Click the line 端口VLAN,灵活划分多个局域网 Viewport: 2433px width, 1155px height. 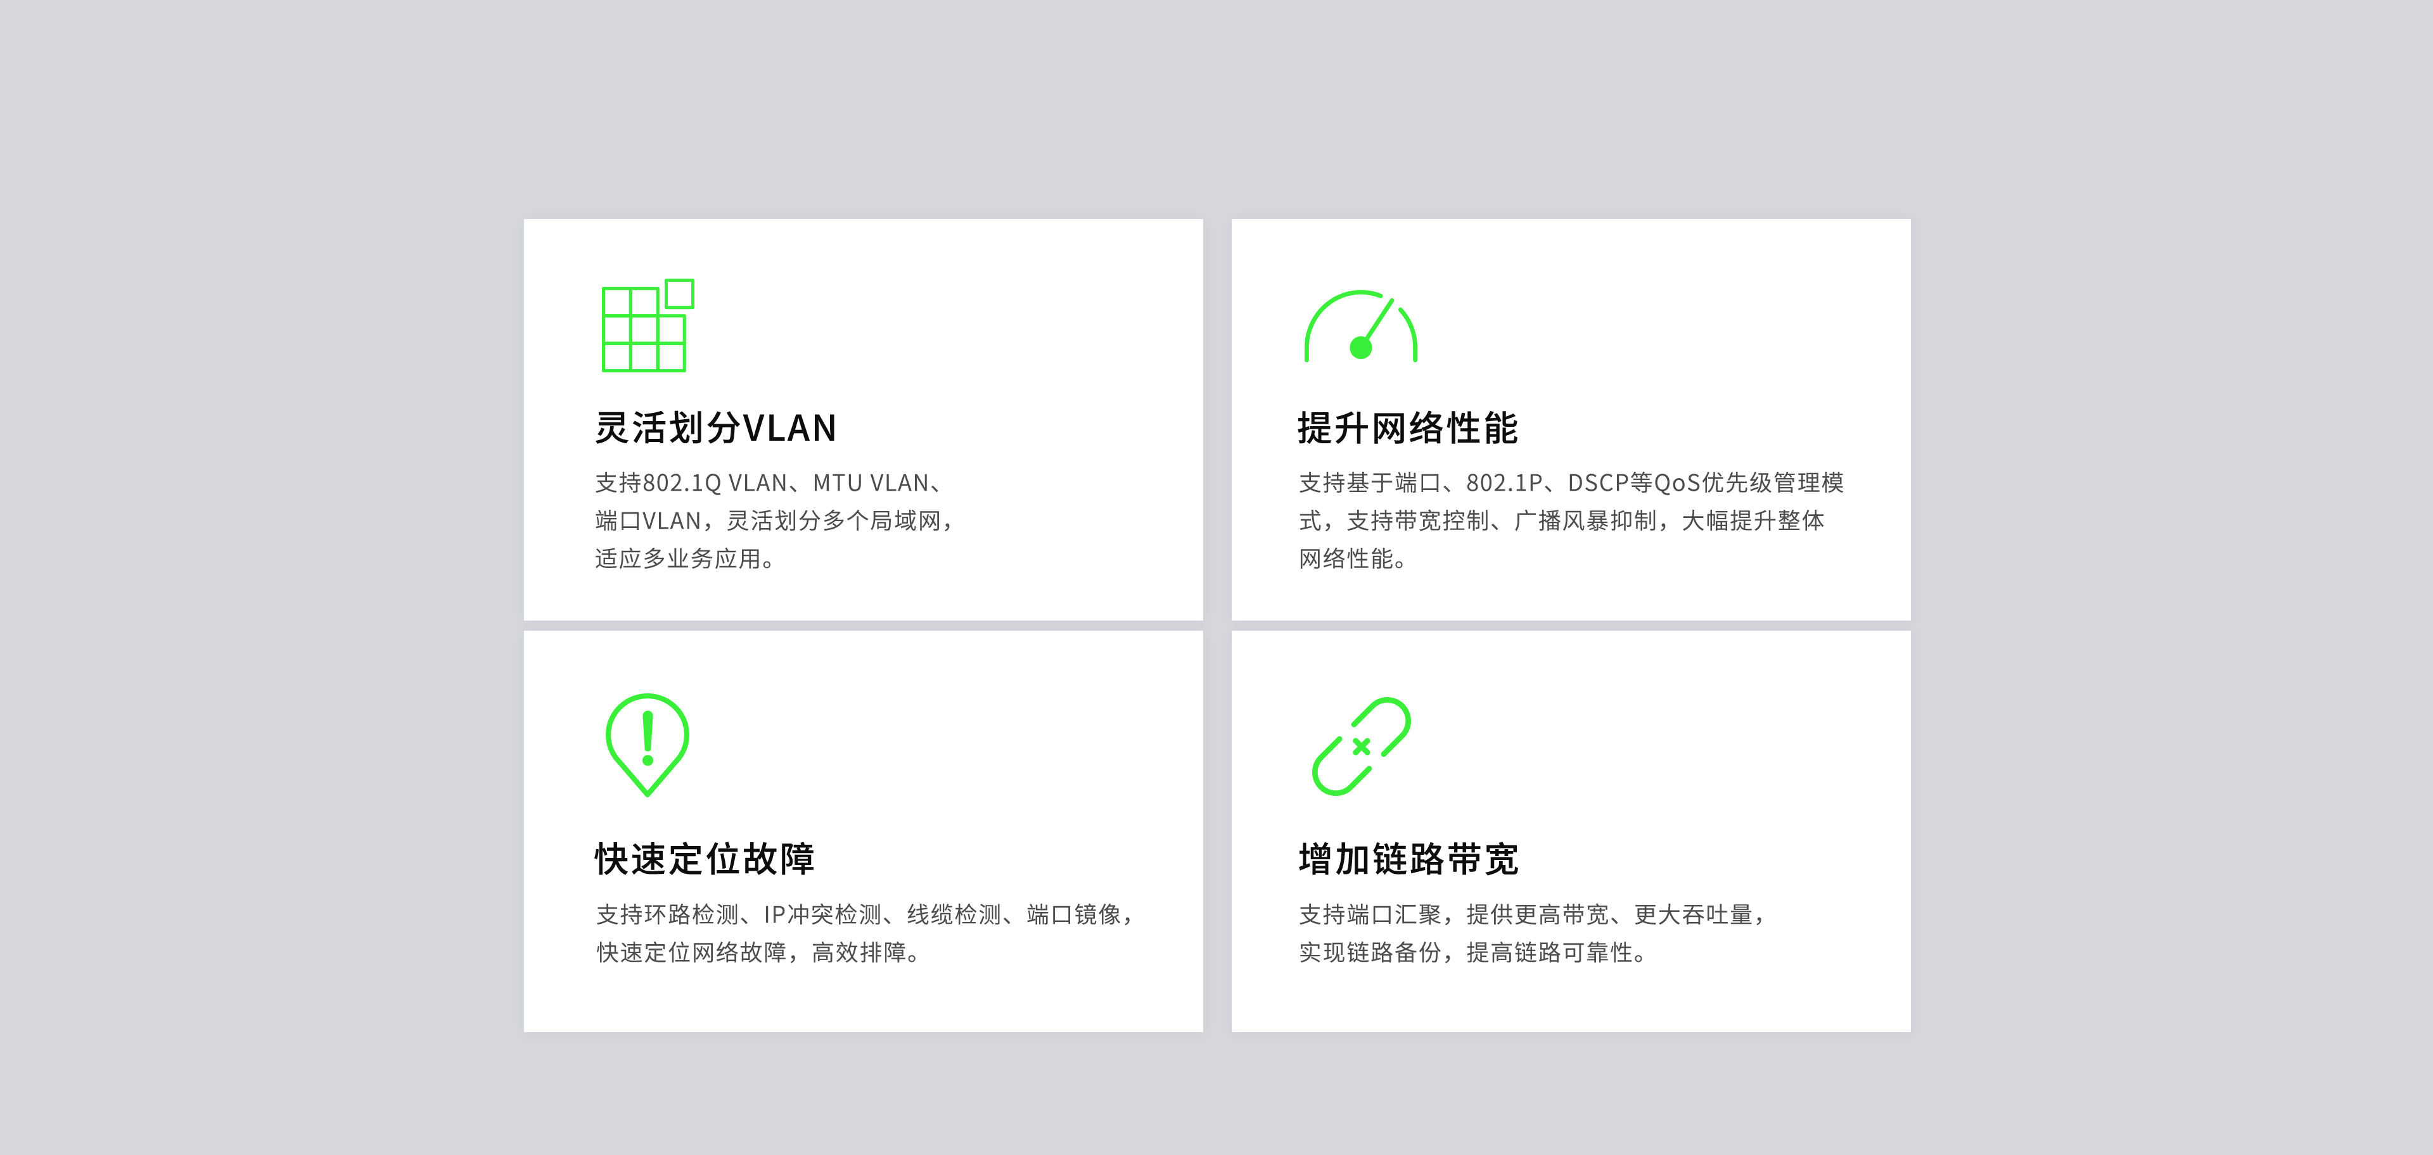(774, 521)
